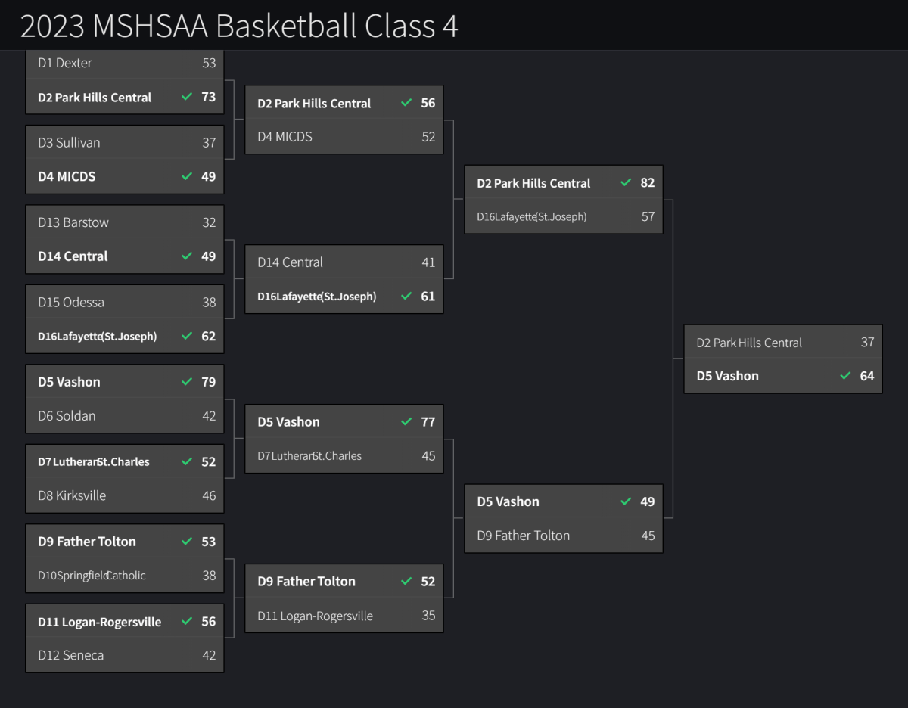The height and width of the screenshot is (708, 908).
Task: Click checkmark in the D7 Lutheran St. Charles 52 row
Action: [x=187, y=461]
